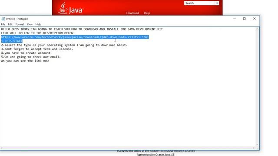Click the line "4.you have to create account"
Image resolution: width=278 pixels, height=156 pixels.
coord(26,53)
